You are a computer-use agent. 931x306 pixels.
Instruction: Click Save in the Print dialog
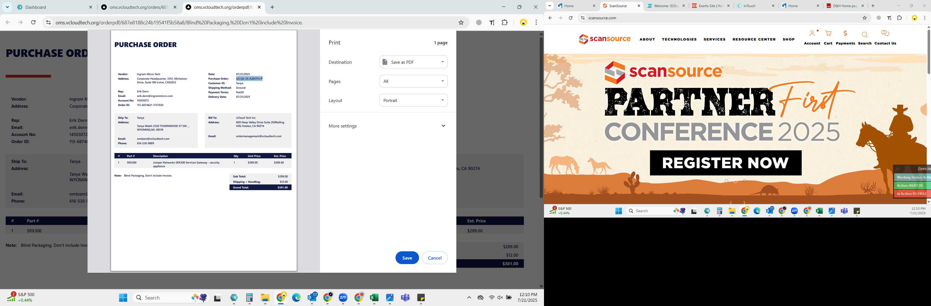point(407,258)
